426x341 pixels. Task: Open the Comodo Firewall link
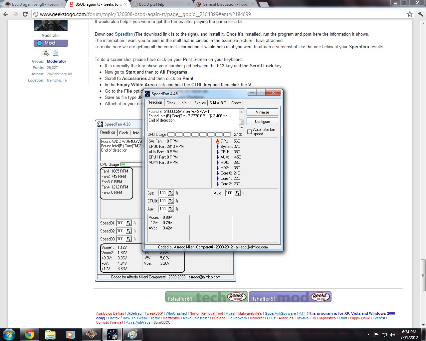pos(109,322)
